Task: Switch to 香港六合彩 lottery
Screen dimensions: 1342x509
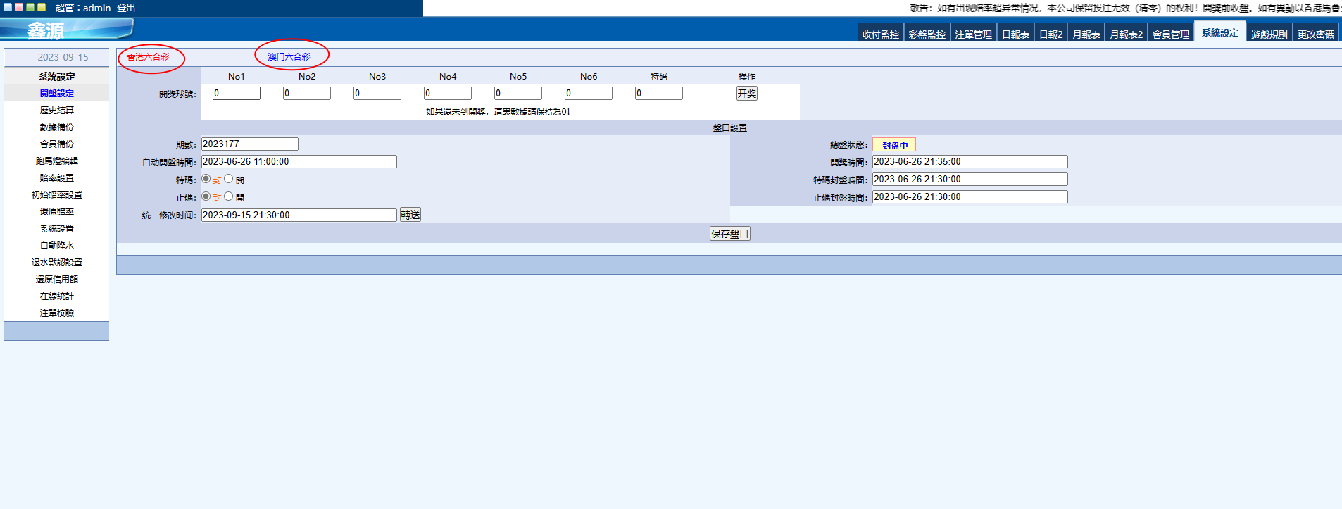Action: pyautogui.click(x=148, y=57)
